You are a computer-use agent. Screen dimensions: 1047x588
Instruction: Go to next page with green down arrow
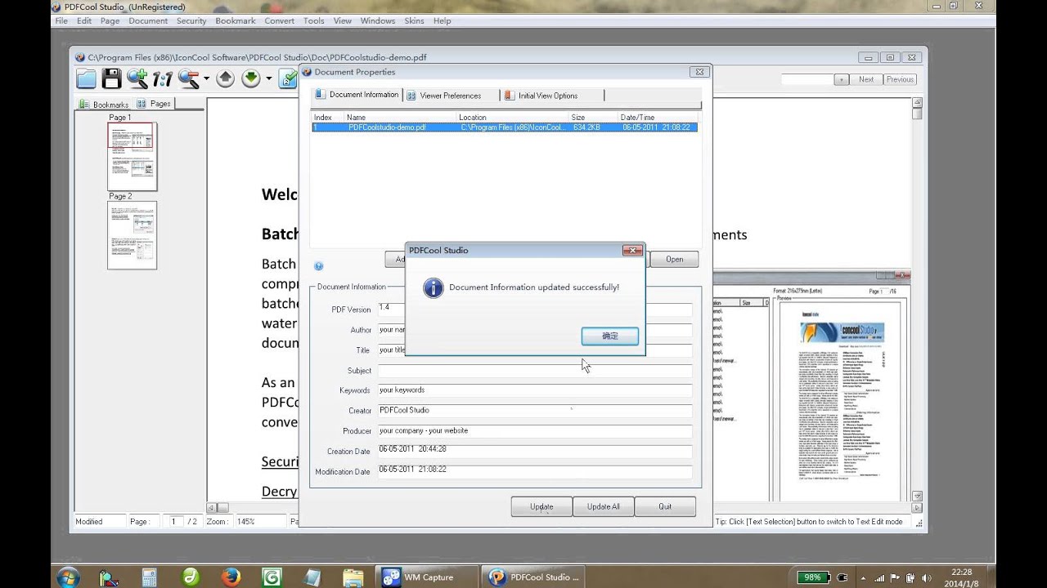[251, 79]
